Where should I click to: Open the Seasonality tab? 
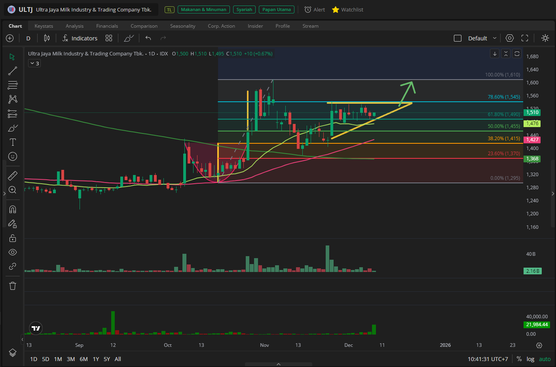coord(182,26)
